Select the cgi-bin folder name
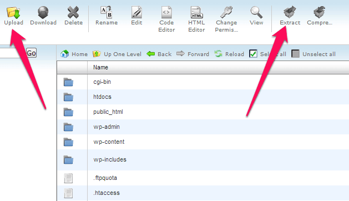Screen dimensions: 349x201 [x=102, y=82]
